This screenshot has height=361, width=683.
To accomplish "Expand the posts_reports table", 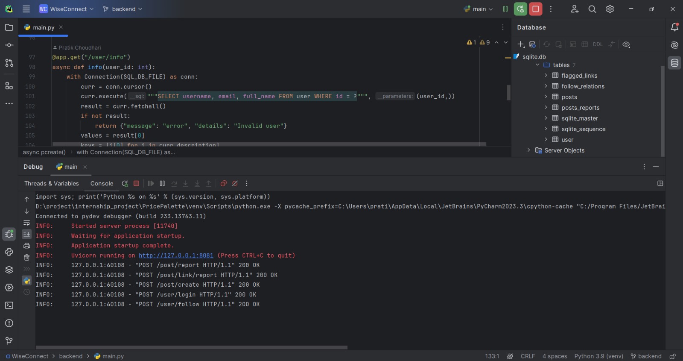I will (x=546, y=107).
